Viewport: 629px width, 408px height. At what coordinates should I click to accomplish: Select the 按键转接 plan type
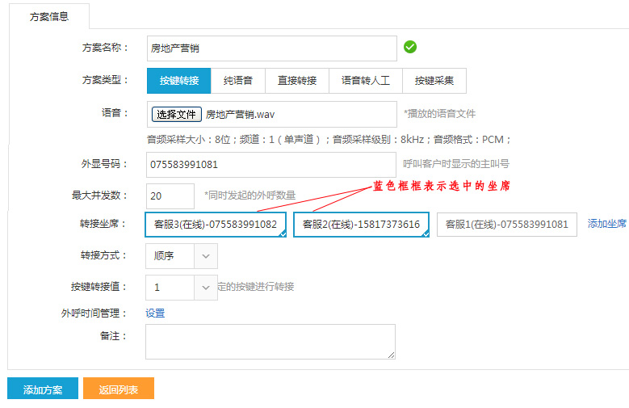[178, 81]
